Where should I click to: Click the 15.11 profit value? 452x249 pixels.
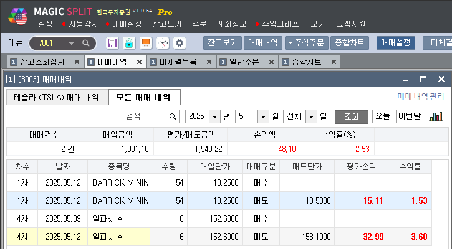coord(373,200)
